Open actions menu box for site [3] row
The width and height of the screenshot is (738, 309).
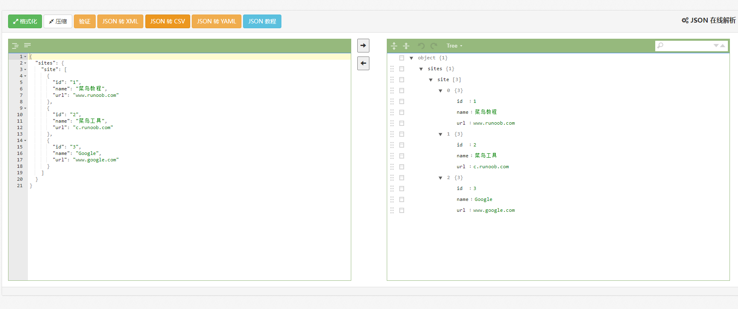pyautogui.click(x=402, y=80)
